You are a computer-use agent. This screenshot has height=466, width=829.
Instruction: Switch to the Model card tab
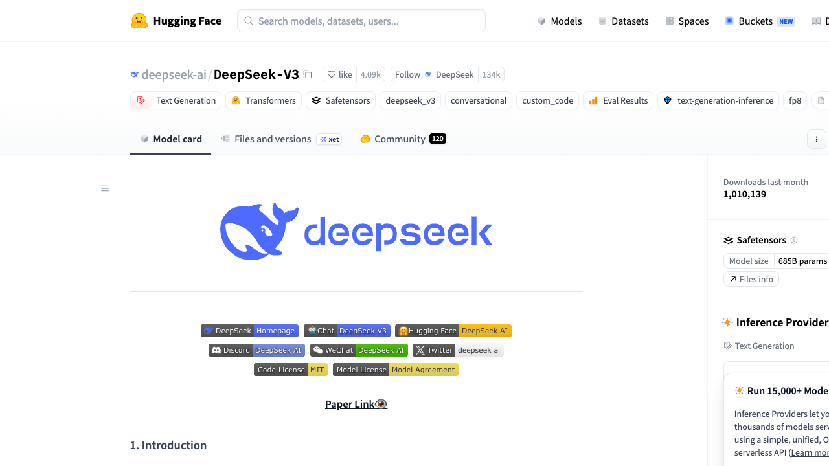171,139
